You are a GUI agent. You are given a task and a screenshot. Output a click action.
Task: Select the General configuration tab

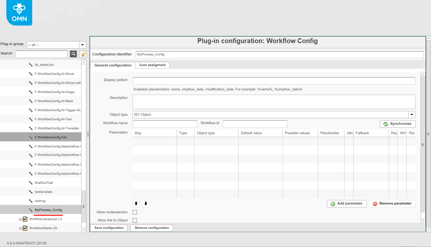[x=113, y=65]
